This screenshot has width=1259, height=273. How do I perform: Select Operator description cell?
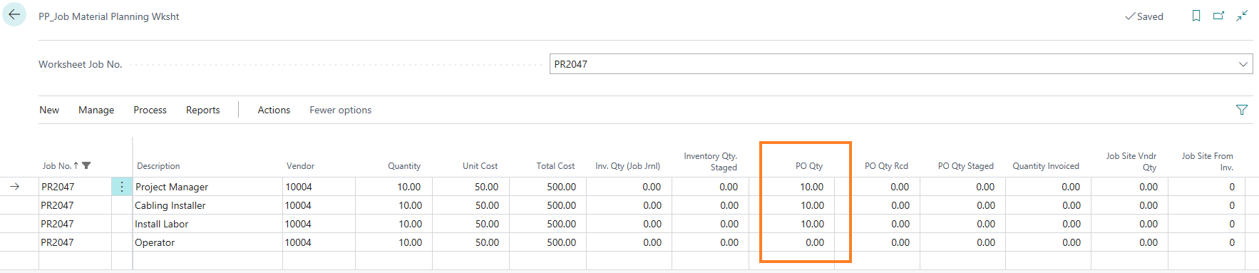click(x=208, y=242)
